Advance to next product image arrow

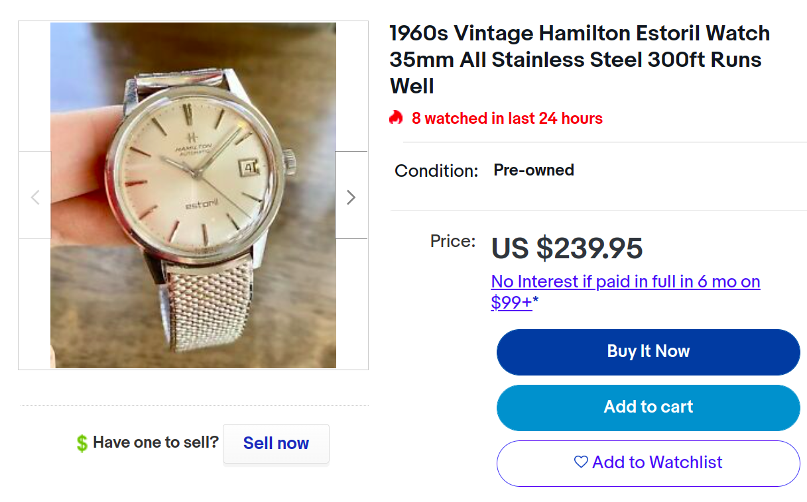click(x=351, y=197)
